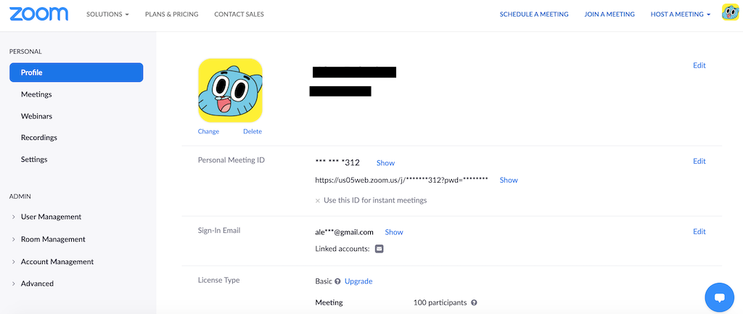Screen dimensions: 743x314
Task: Open the Solutions dropdown
Action: (x=107, y=15)
